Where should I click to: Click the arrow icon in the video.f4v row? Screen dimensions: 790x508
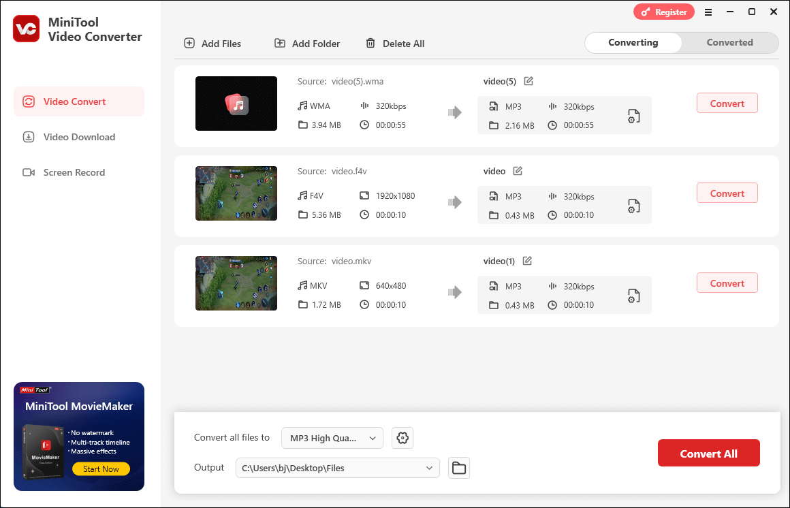pyautogui.click(x=455, y=202)
